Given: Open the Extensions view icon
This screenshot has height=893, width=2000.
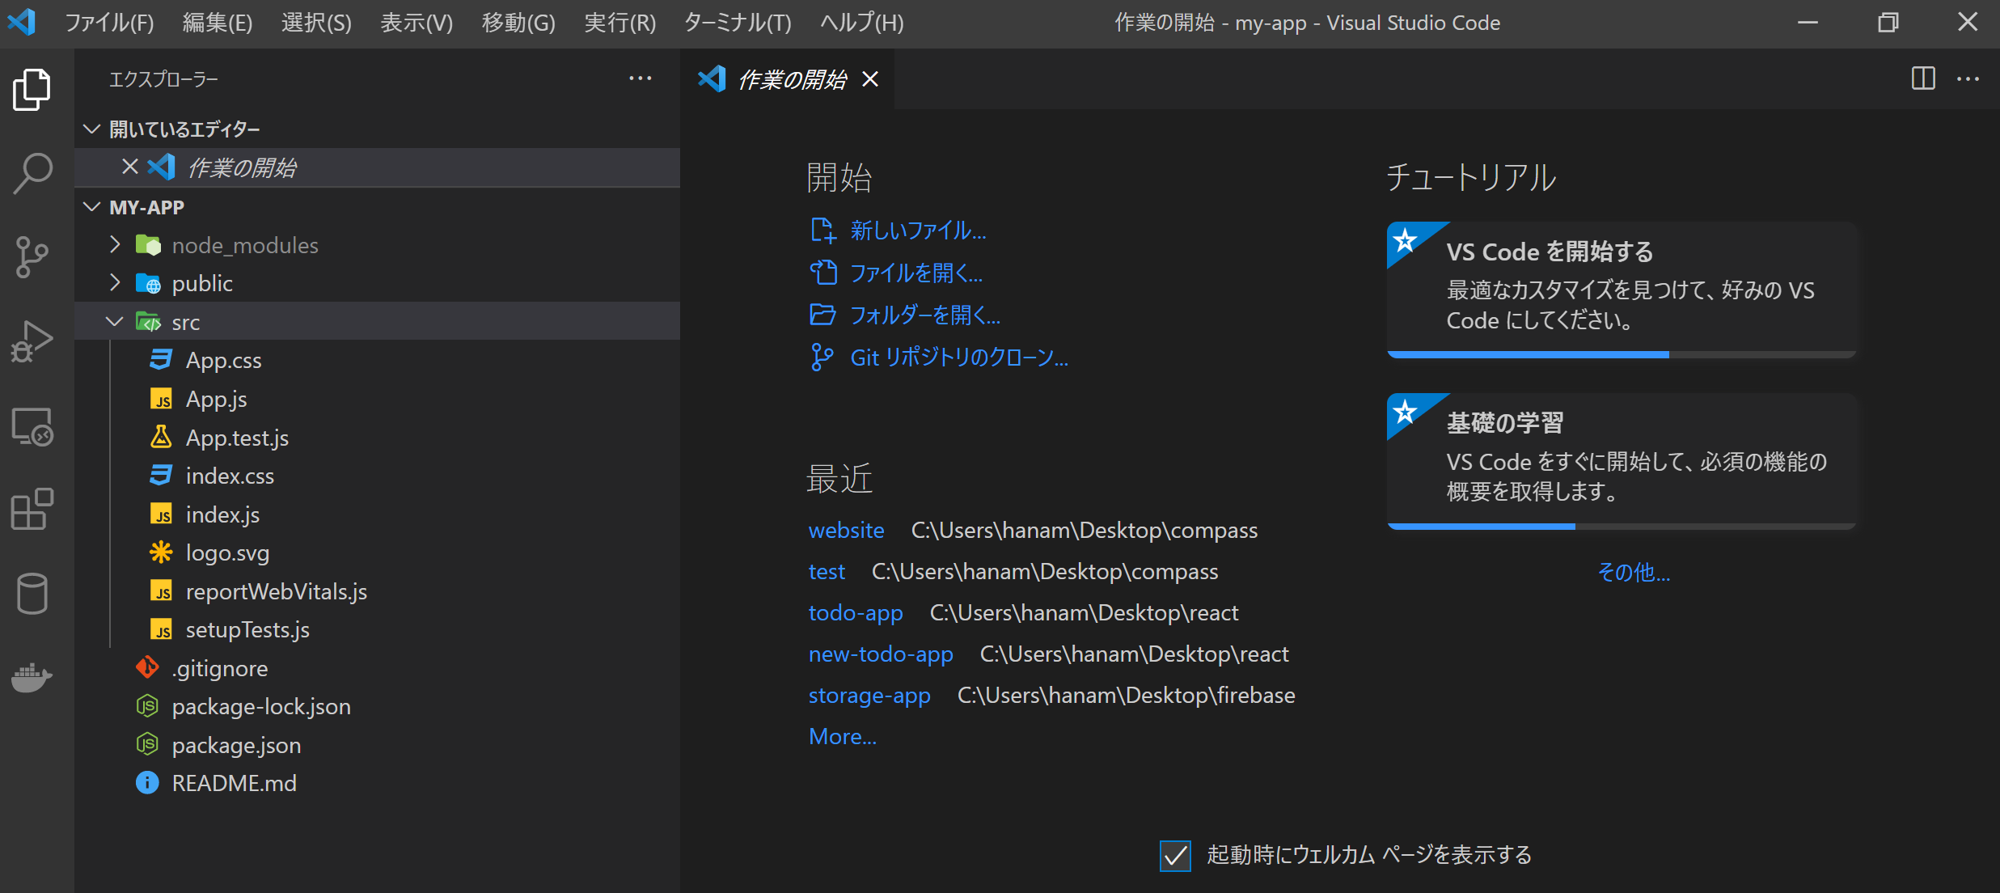Looking at the screenshot, I should [32, 510].
